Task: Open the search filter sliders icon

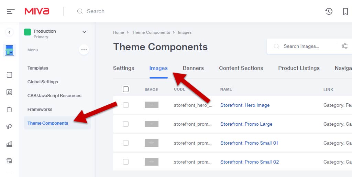Action: coord(344,46)
